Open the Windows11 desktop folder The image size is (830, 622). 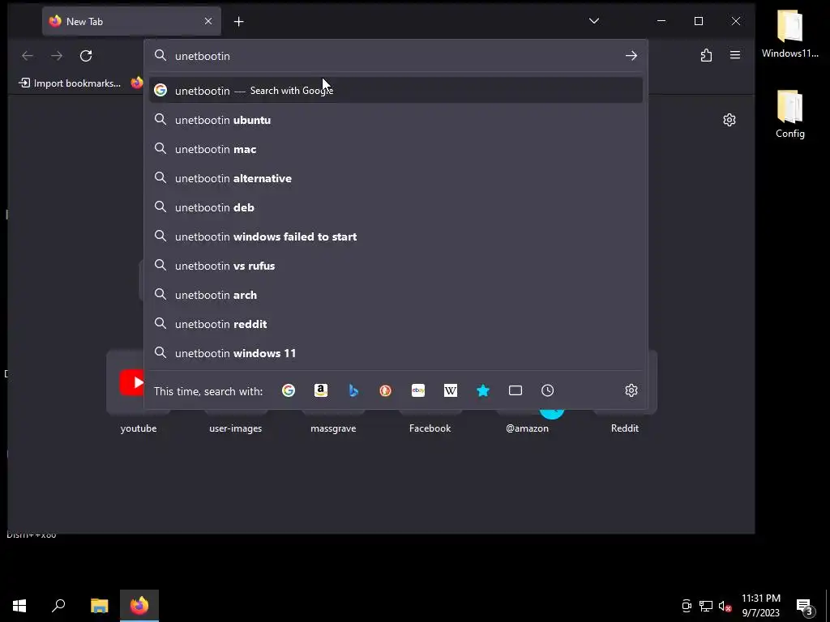789,34
